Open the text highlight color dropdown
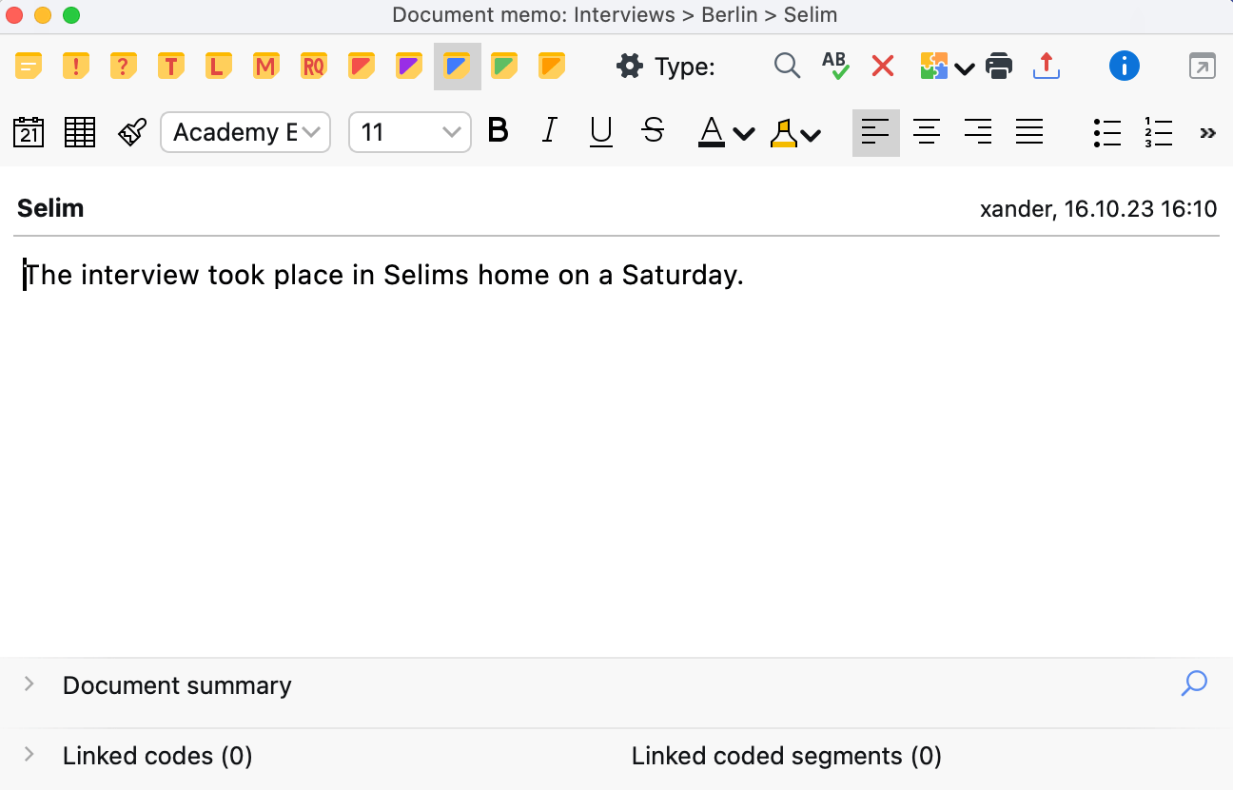1233x790 pixels. click(x=810, y=134)
